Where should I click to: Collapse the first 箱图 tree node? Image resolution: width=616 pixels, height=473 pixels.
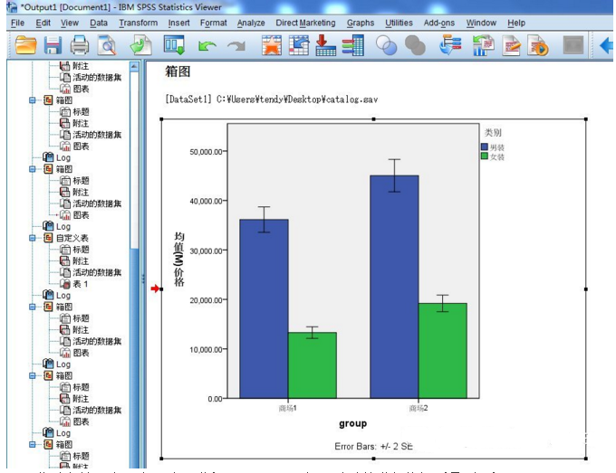point(34,100)
